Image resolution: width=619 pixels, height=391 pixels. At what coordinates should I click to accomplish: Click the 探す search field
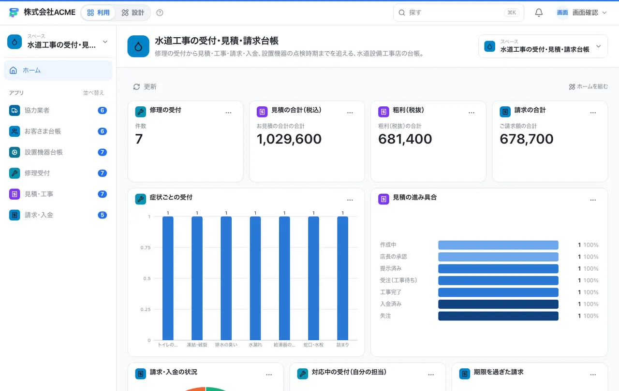[x=458, y=13]
